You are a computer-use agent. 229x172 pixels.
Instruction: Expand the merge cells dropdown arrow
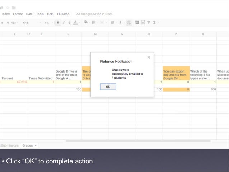pos(106,23)
